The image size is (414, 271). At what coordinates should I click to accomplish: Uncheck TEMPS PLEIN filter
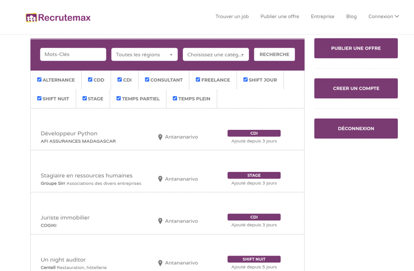point(175,98)
